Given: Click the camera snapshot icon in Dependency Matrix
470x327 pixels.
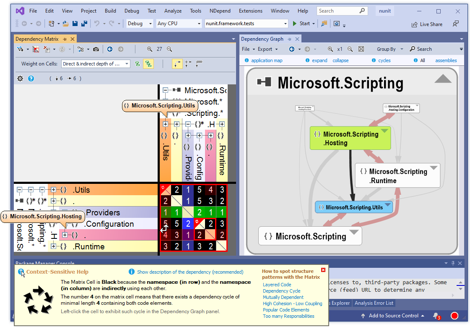Looking at the screenshot, I should coord(96,49).
